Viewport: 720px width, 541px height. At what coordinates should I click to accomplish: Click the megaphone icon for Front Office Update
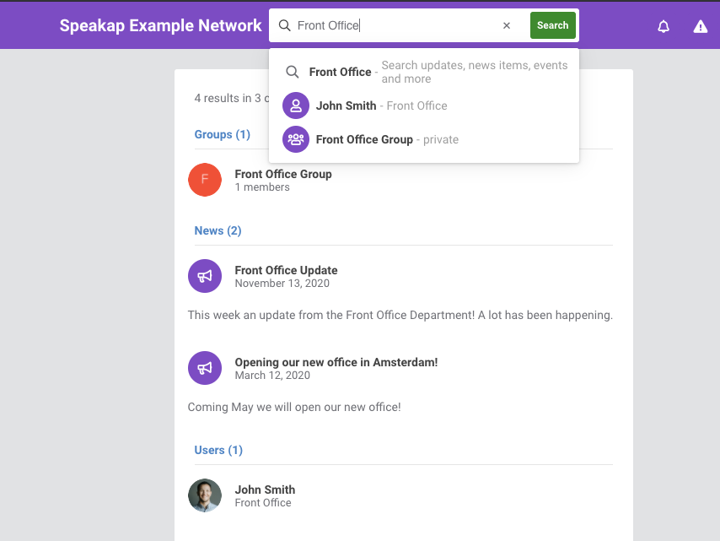pos(205,276)
